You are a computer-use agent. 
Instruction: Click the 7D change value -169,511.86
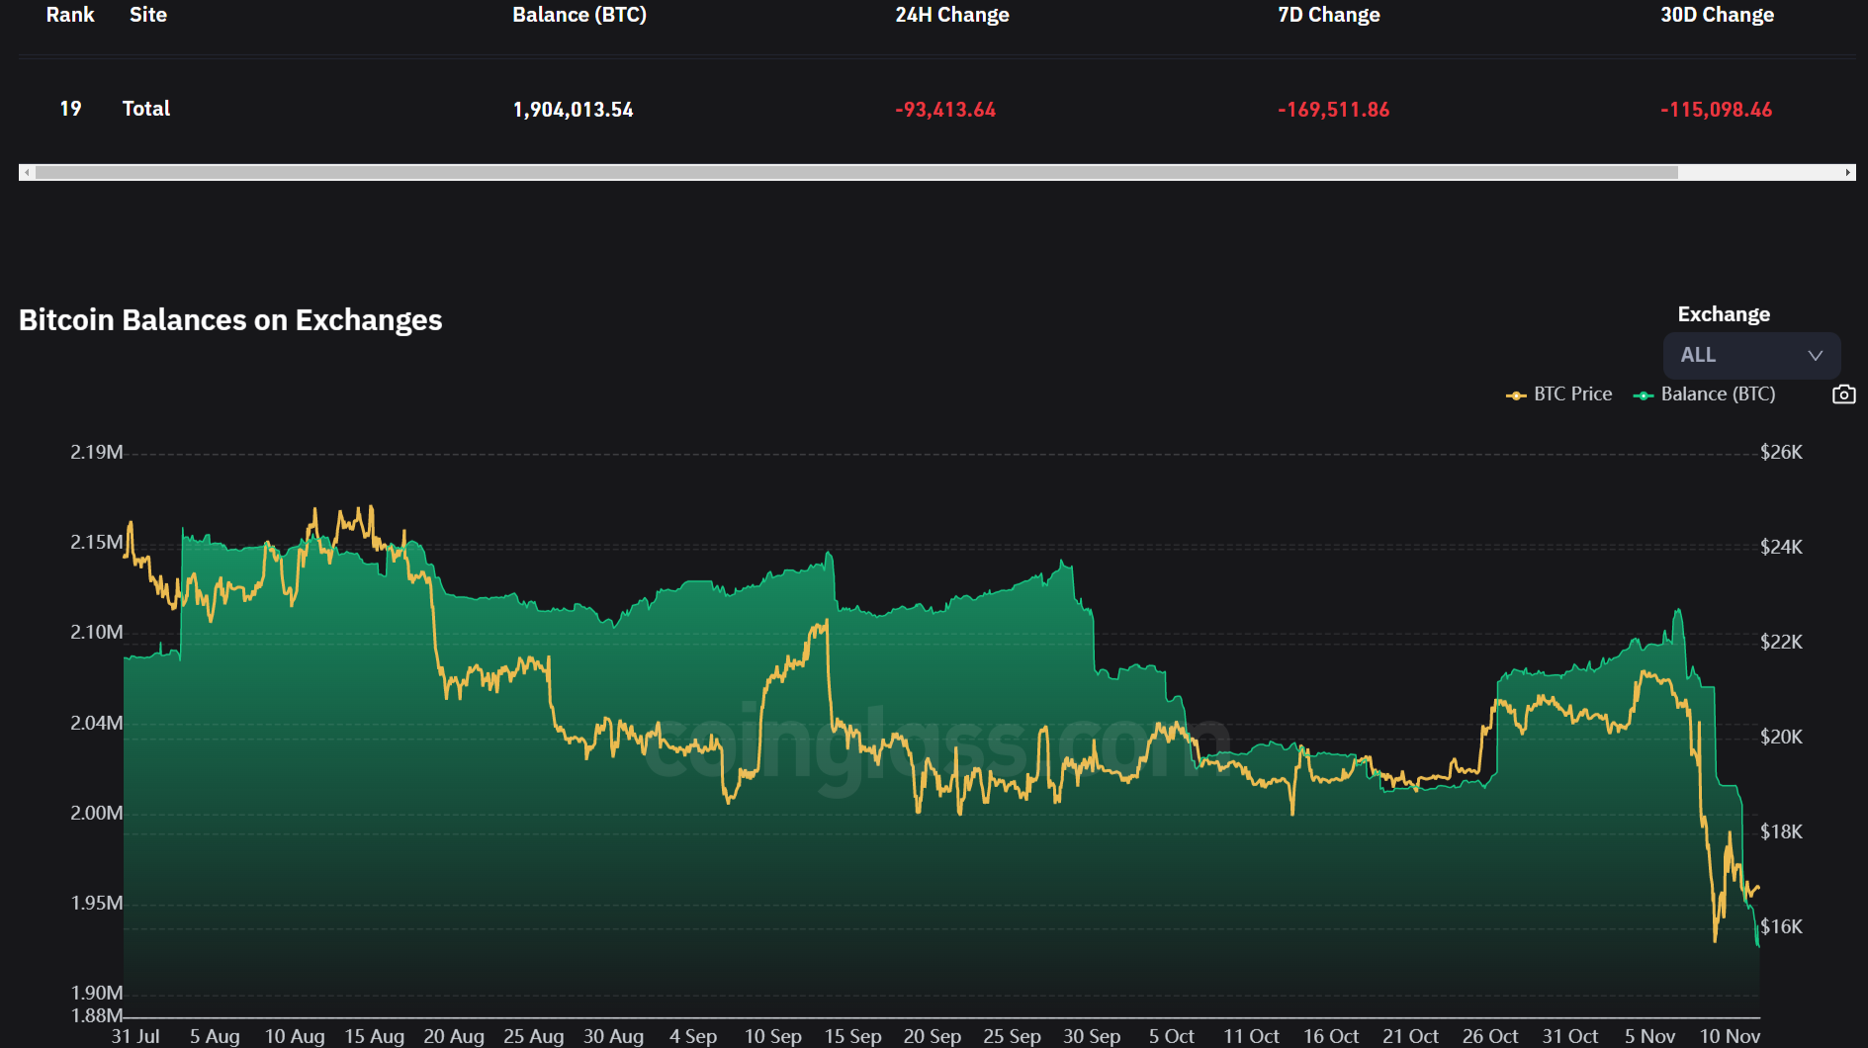coord(1334,110)
